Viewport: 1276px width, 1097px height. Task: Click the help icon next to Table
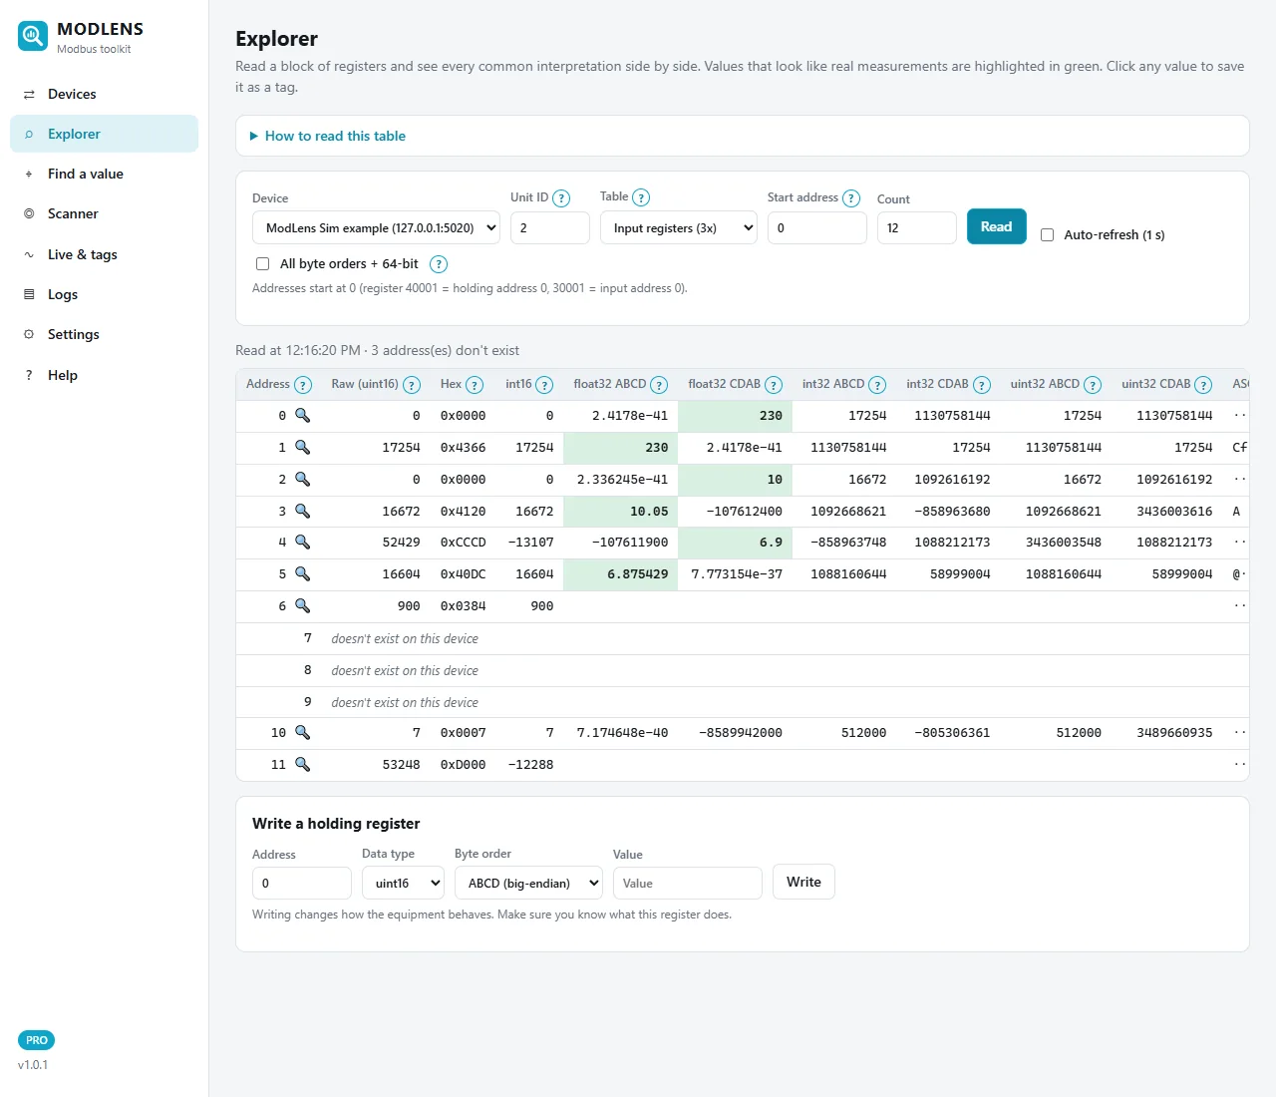(x=641, y=198)
